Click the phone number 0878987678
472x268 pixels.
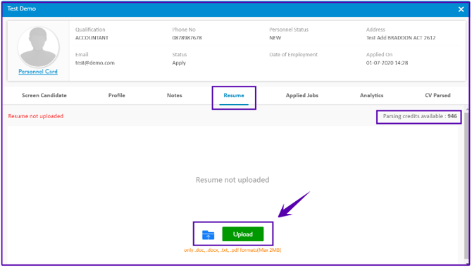click(x=187, y=38)
